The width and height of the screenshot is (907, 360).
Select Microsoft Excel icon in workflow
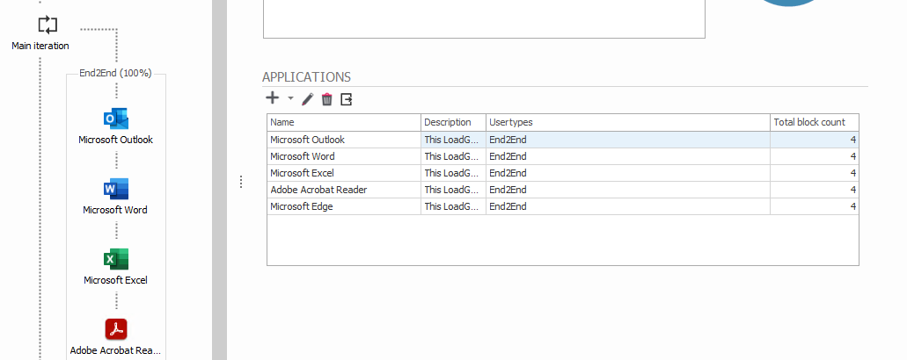point(116,260)
